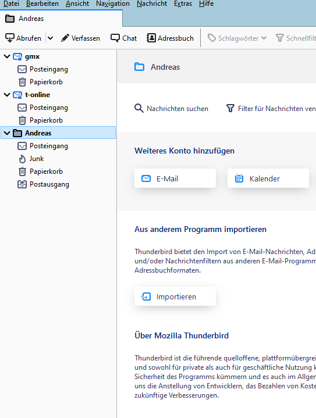This screenshot has width=316, height=418.
Task: Click the Nachrichten suchen magnifier icon
Action: pyautogui.click(x=139, y=109)
